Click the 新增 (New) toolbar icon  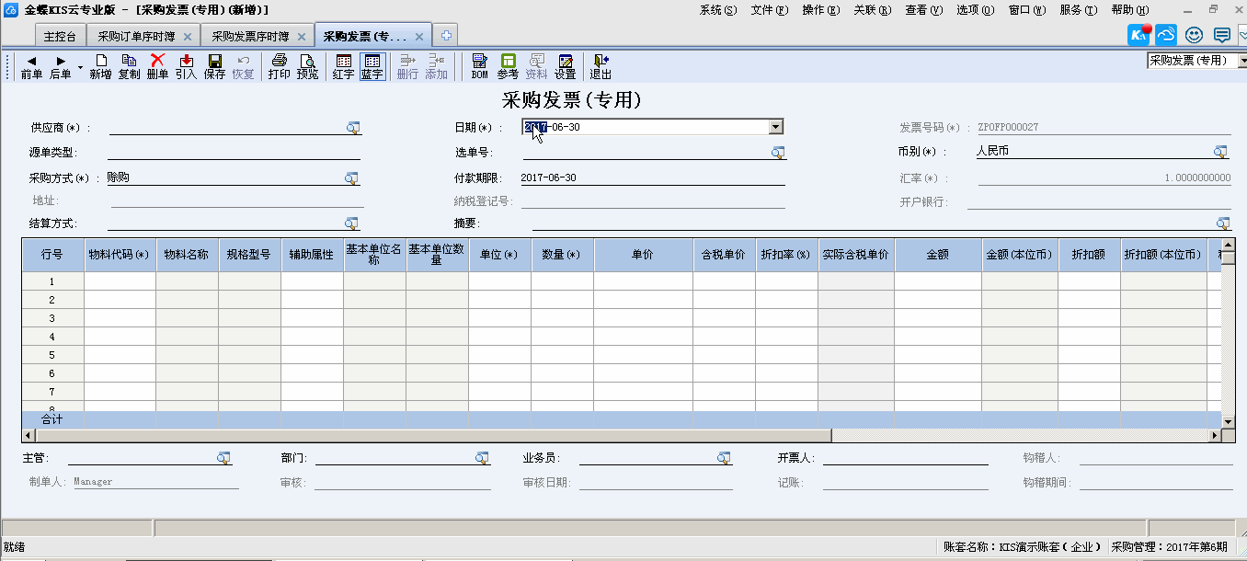coord(100,66)
